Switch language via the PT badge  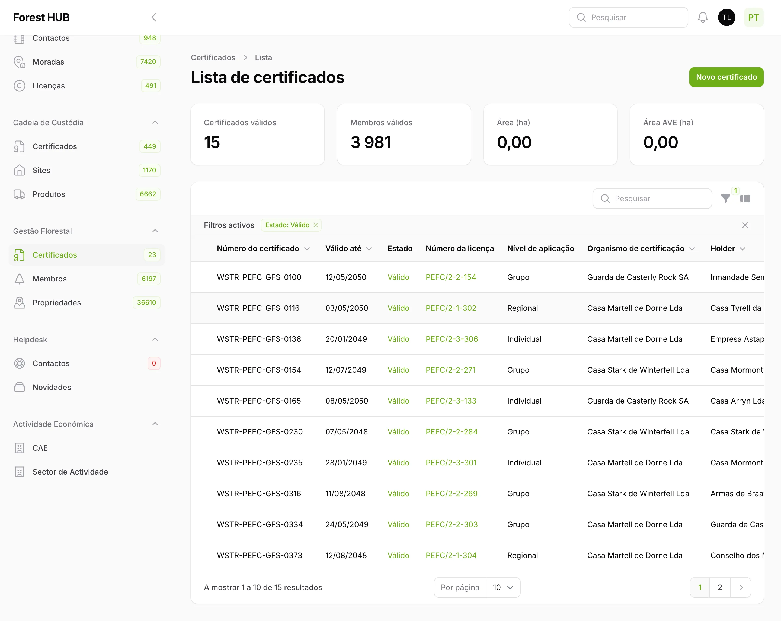coord(754,17)
